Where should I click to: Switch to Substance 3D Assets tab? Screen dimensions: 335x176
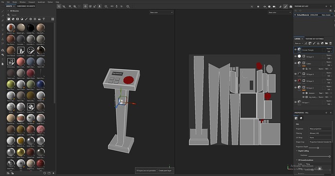pyautogui.click(x=26, y=6)
